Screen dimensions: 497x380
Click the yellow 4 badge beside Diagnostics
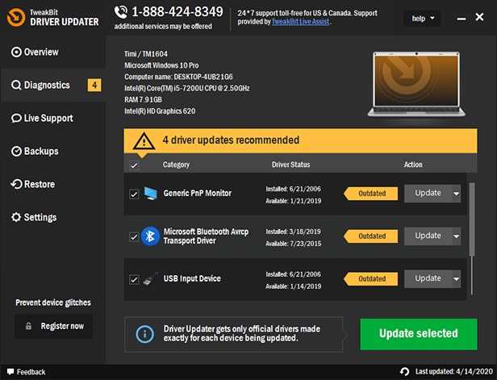coord(94,85)
